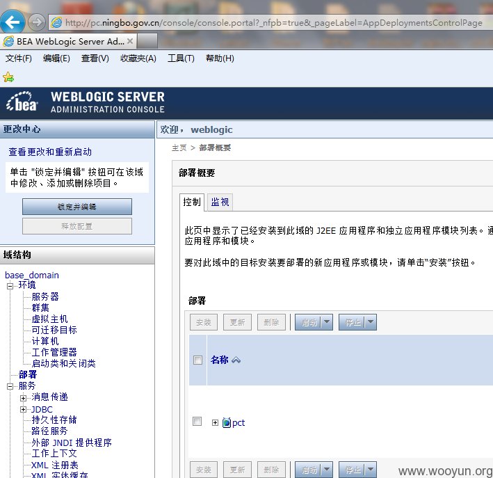
Task: Open the 编辑(E) menu
Action: click(x=56, y=58)
